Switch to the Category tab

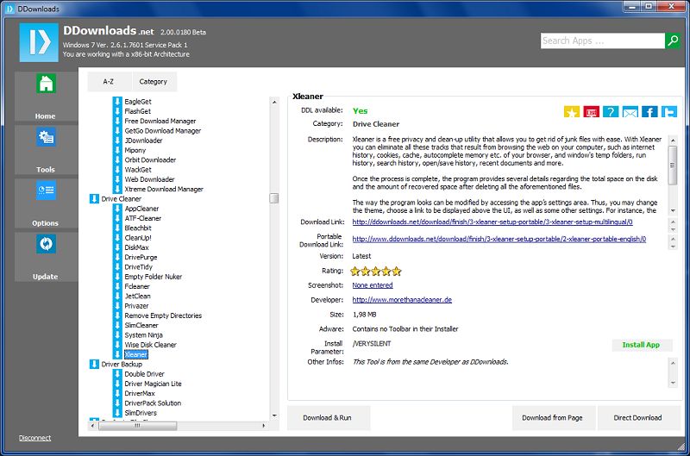click(154, 82)
